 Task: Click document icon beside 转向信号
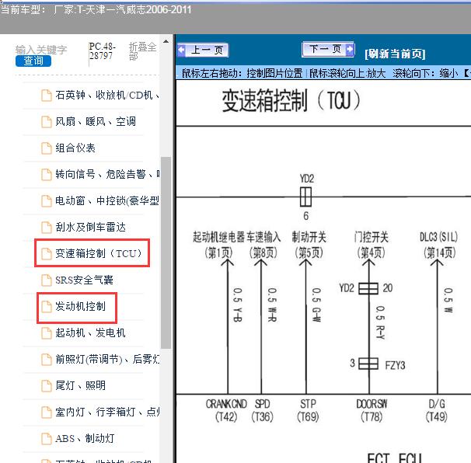pyautogui.click(x=47, y=175)
